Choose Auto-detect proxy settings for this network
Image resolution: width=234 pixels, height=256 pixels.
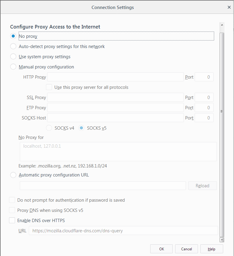(13, 46)
